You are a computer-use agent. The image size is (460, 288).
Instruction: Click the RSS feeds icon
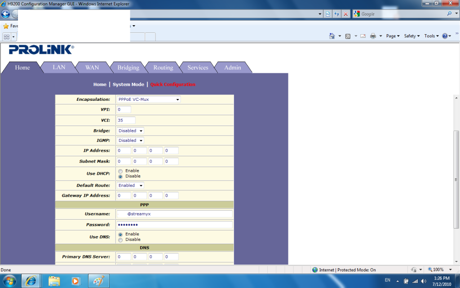(x=348, y=36)
